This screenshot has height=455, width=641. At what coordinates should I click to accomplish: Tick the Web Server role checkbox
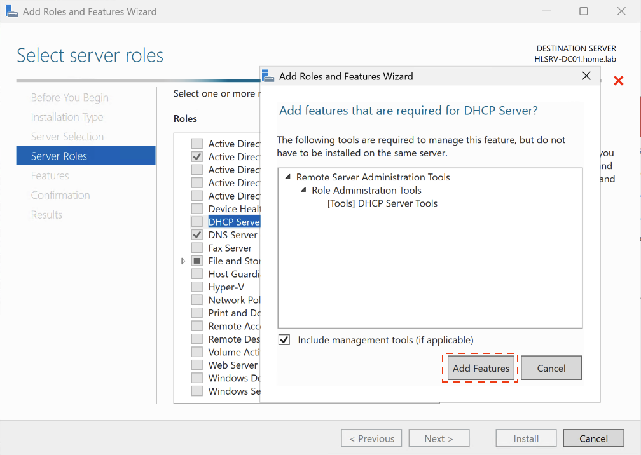(x=197, y=365)
